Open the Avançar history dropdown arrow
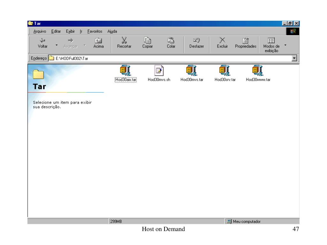The height and width of the screenshot is (245, 327). [x=85, y=45]
